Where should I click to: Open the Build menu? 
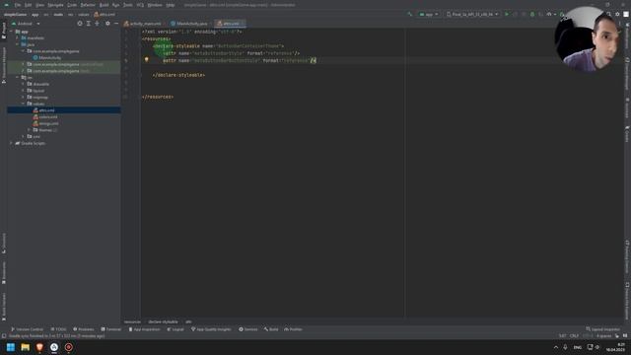click(x=104, y=5)
